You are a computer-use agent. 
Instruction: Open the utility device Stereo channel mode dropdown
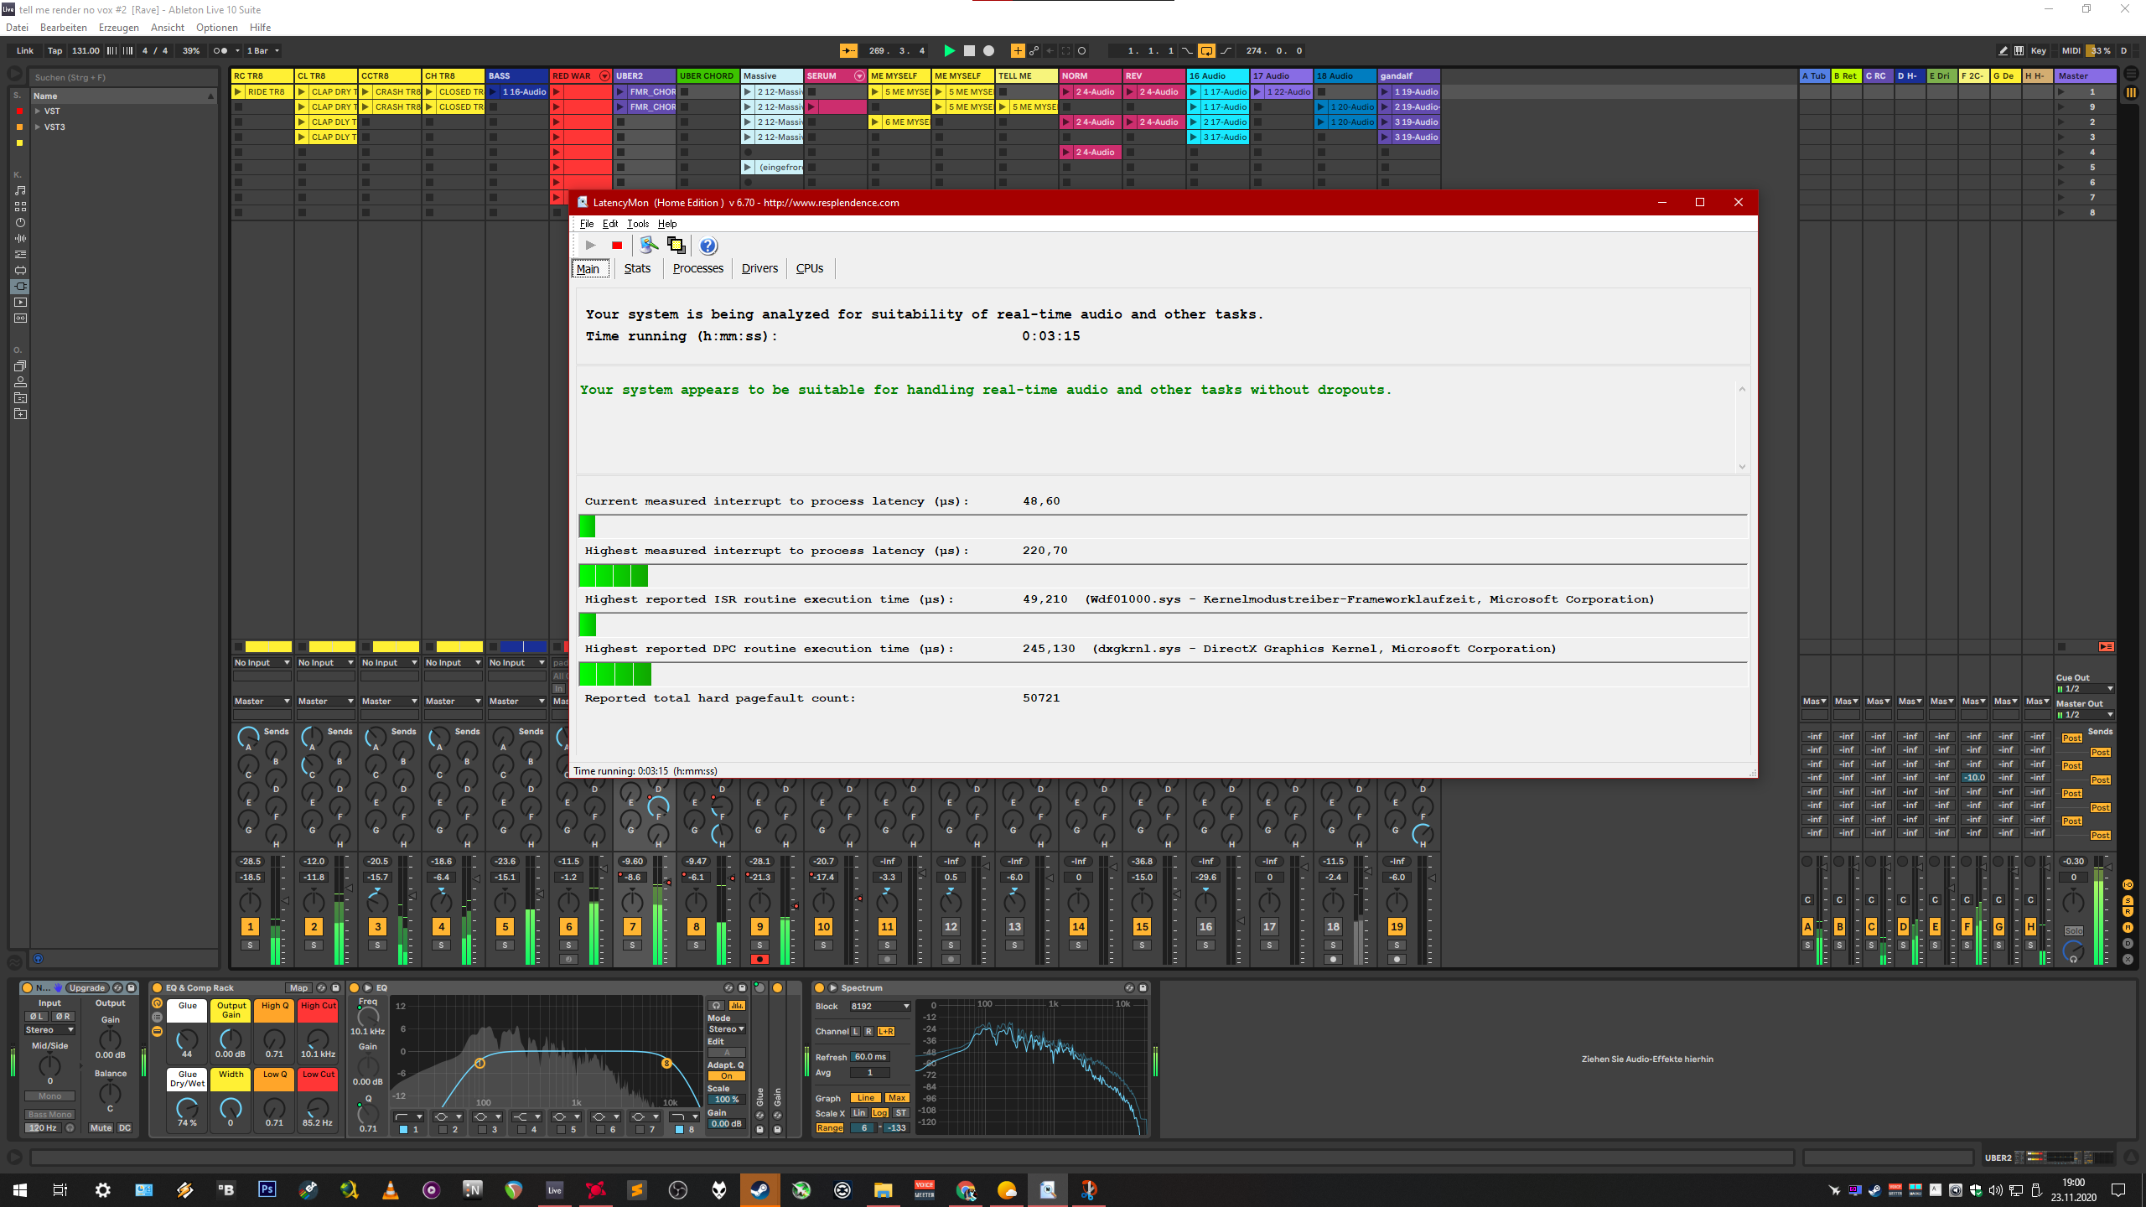(x=49, y=1030)
